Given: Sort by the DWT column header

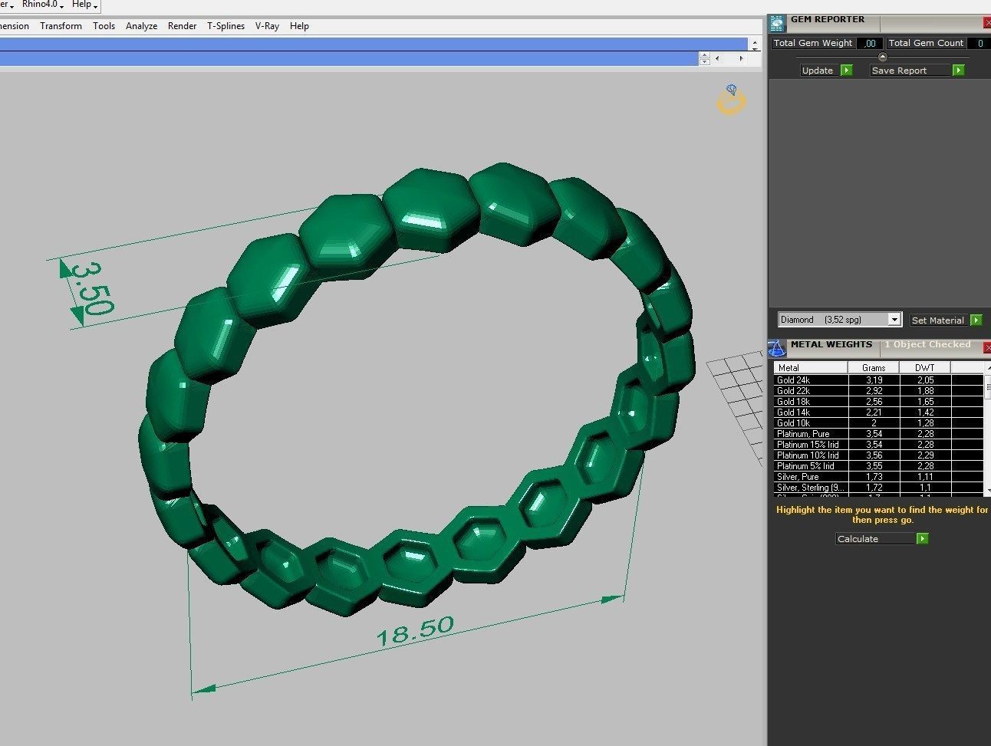Looking at the screenshot, I should 925,368.
